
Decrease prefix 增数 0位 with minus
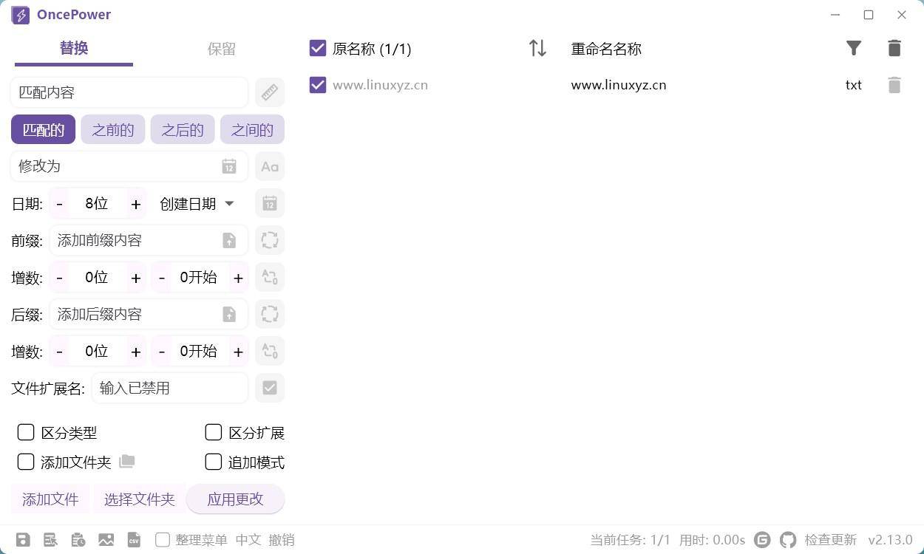tap(60, 278)
